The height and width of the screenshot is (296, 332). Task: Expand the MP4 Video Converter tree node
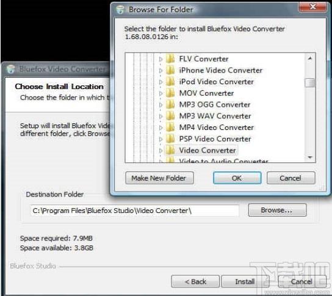(161, 128)
